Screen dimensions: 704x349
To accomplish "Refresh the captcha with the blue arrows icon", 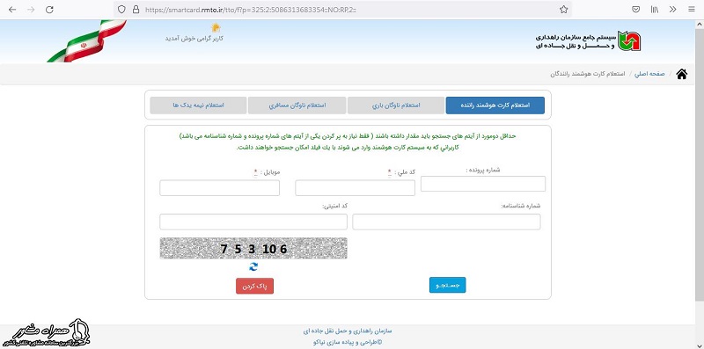I will [253, 266].
